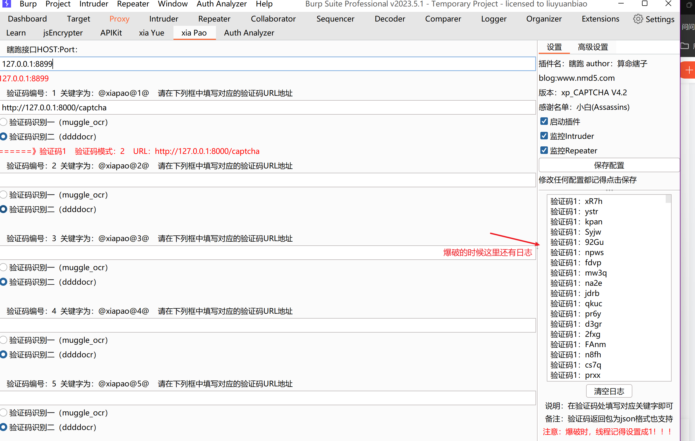Image resolution: width=695 pixels, height=441 pixels.
Task: Open the Intruder menu in menu bar
Action: click(x=94, y=4)
